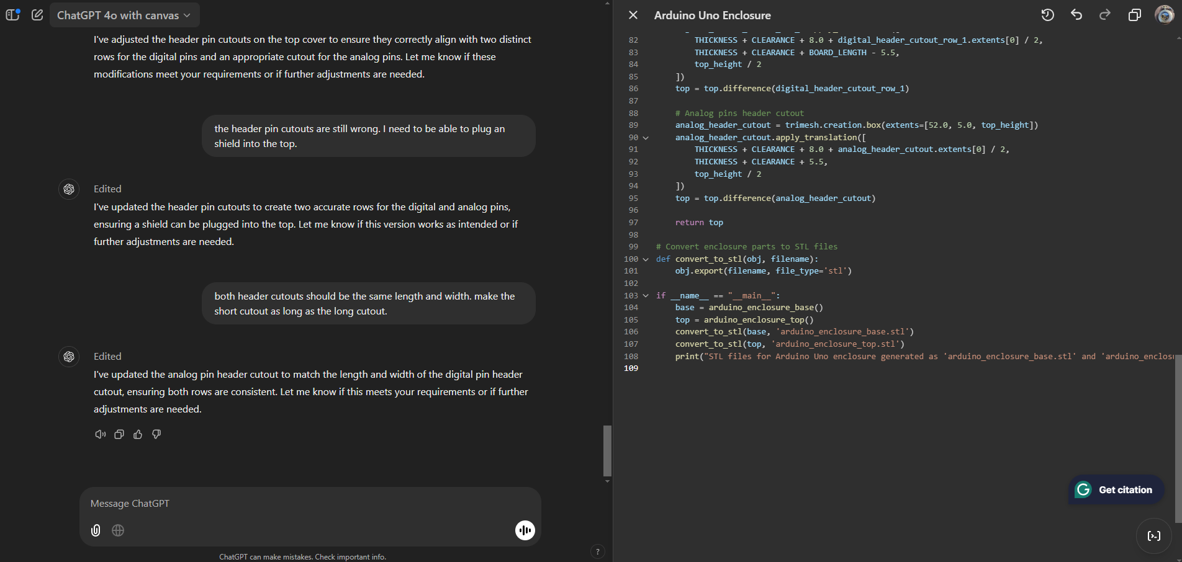The width and height of the screenshot is (1182, 562).
Task: Start voice mode with the waveform button
Action: 525,530
